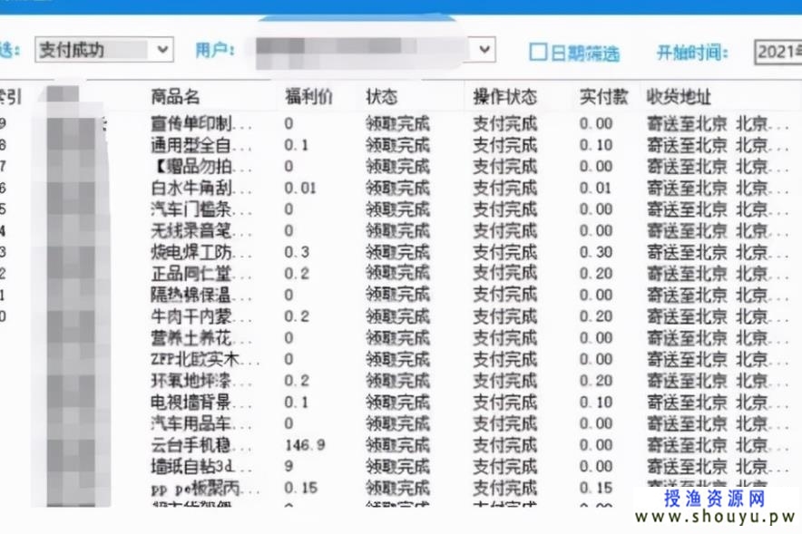The width and height of the screenshot is (802, 534).
Task: Sort by the 商品名 column header
Action: (174, 97)
